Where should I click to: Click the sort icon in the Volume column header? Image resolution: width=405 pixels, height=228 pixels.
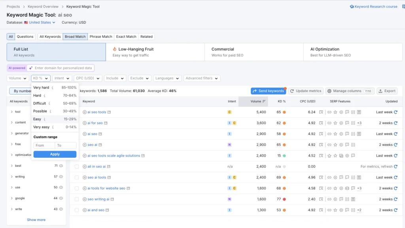[x=264, y=101]
